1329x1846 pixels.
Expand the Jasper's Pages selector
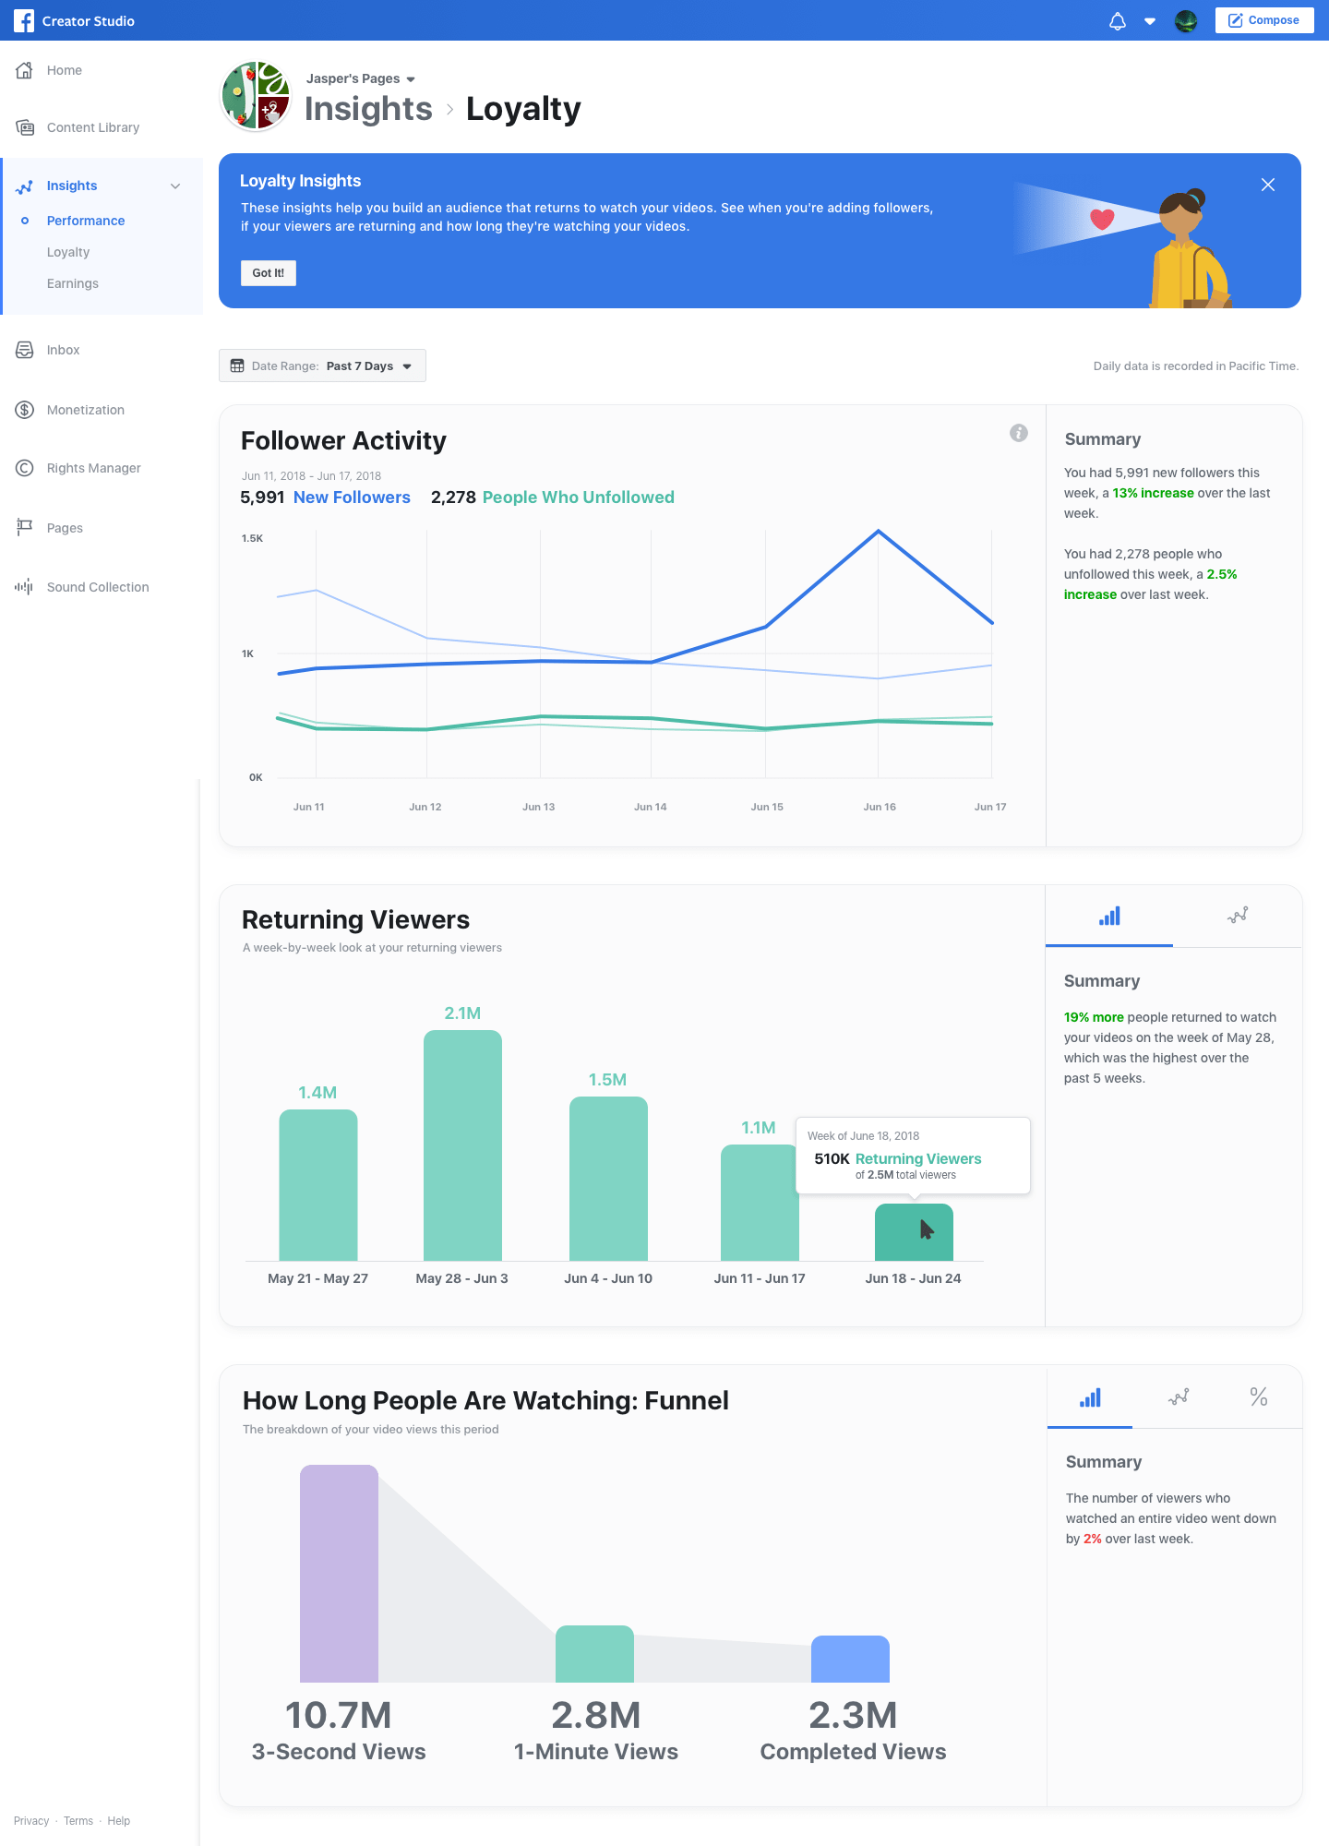coord(361,78)
